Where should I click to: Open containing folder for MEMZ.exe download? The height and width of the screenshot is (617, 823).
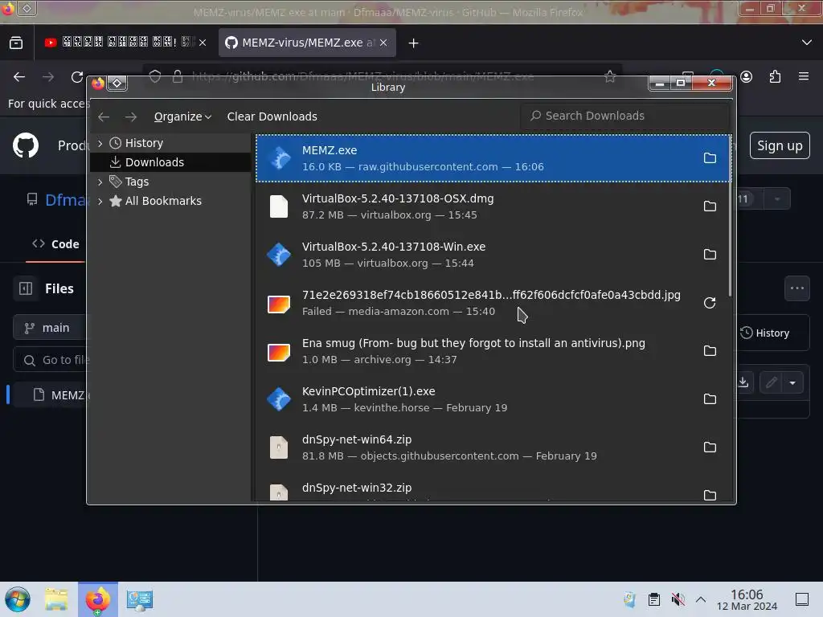click(710, 158)
